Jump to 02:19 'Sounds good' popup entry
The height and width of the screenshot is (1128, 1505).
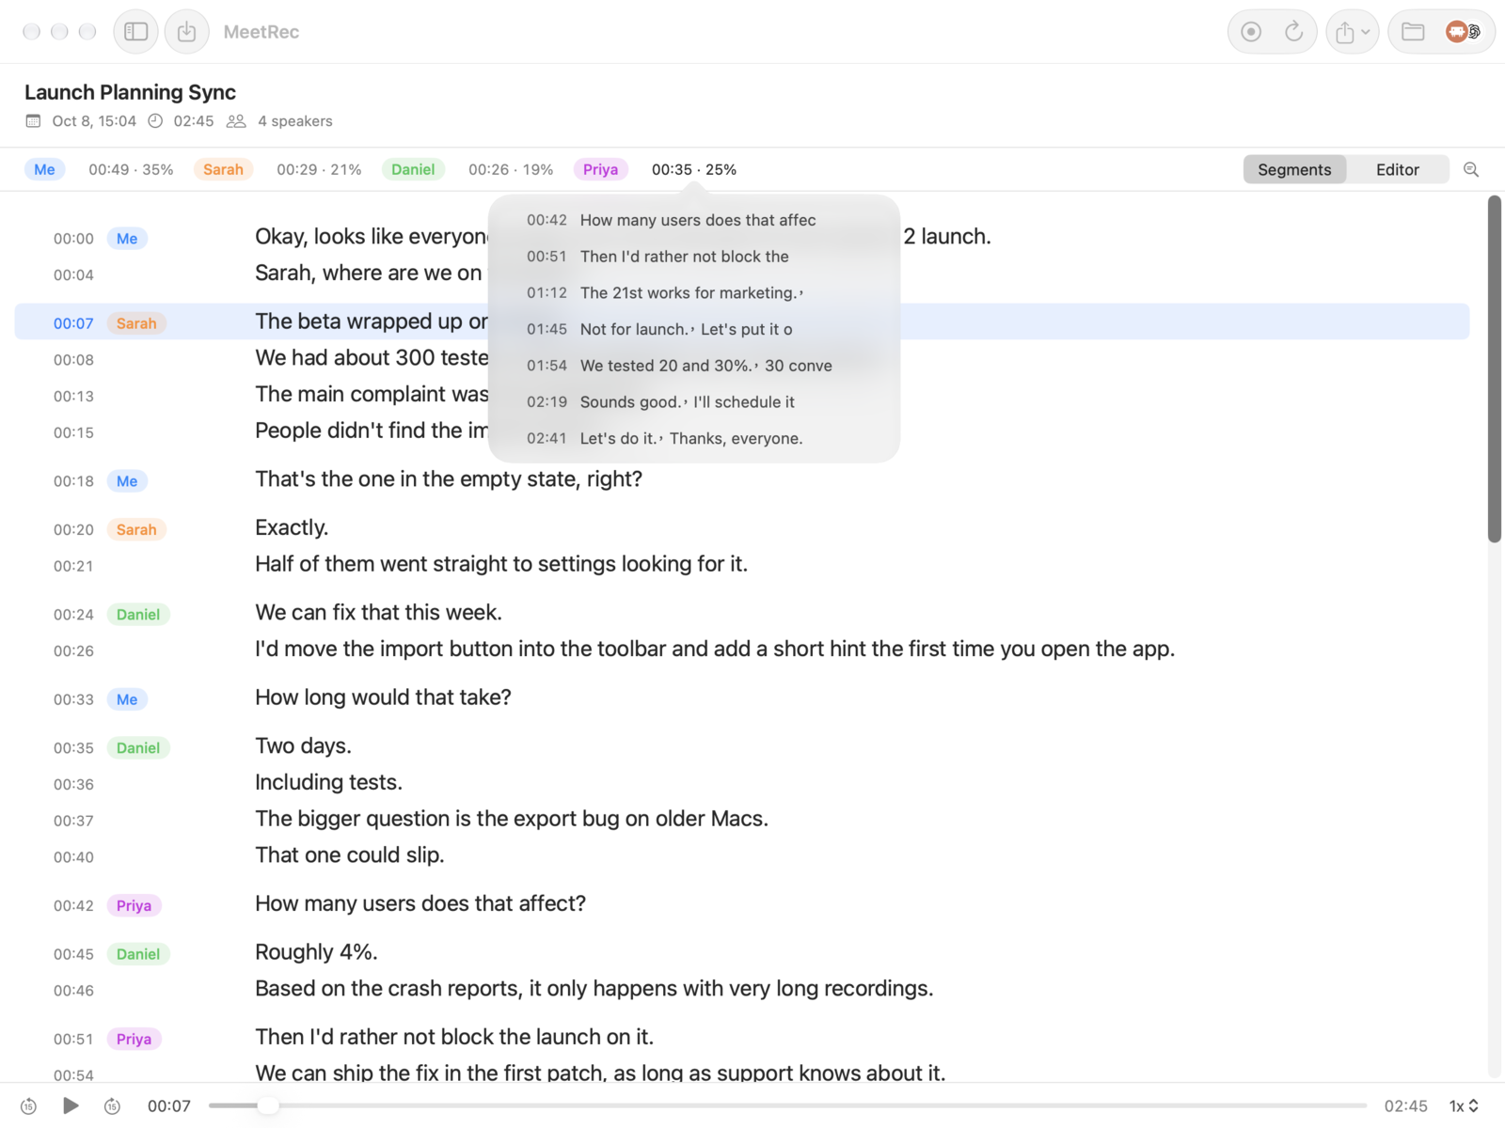[x=694, y=402]
